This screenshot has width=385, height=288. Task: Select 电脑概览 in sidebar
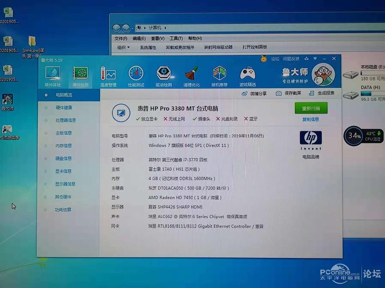pyautogui.click(x=69, y=95)
